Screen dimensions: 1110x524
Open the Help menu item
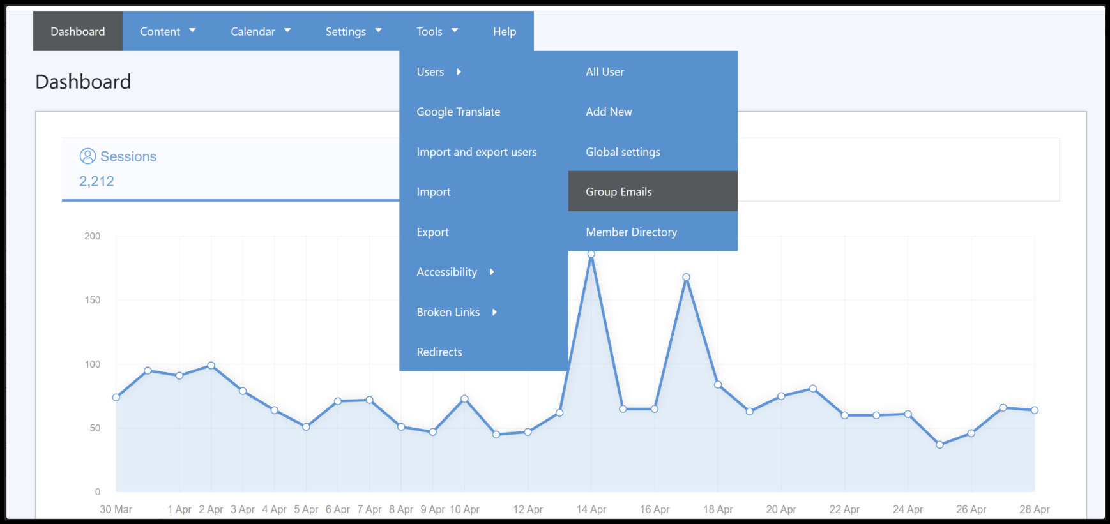[x=505, y=31]
